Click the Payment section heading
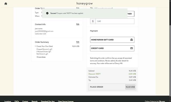Image resolution: width=171 pixels, height=102 pixels. (x=94, y=31)
